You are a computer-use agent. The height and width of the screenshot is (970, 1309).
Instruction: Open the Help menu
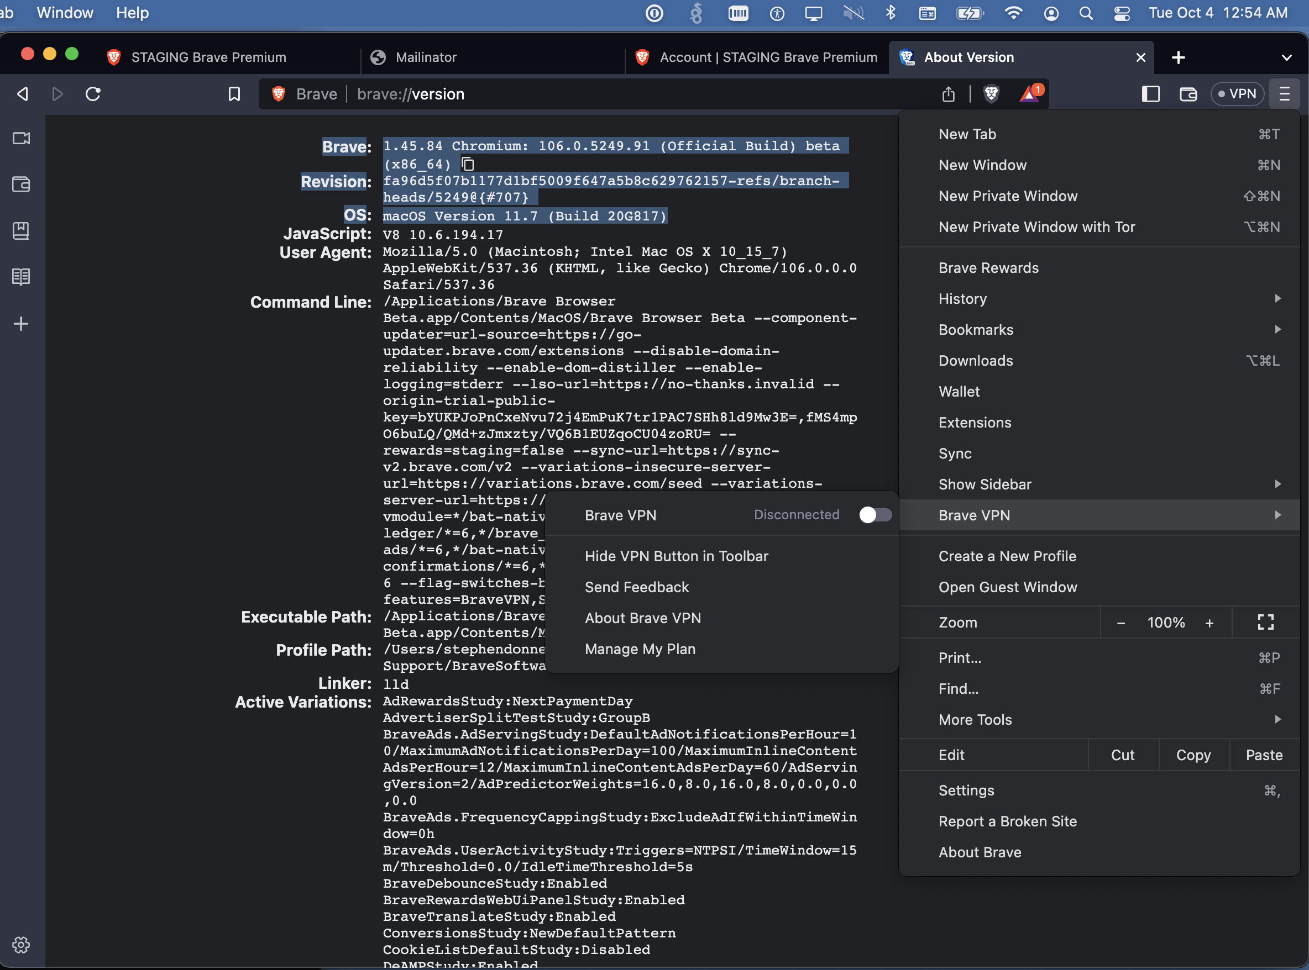click(132, 12)
